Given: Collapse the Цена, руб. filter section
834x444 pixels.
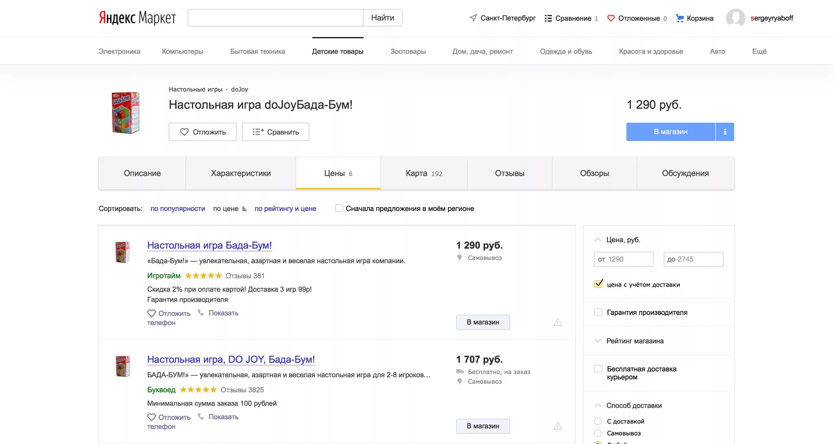Looking at the screenshot, I should pyautogui.click(x=598, y=240).
